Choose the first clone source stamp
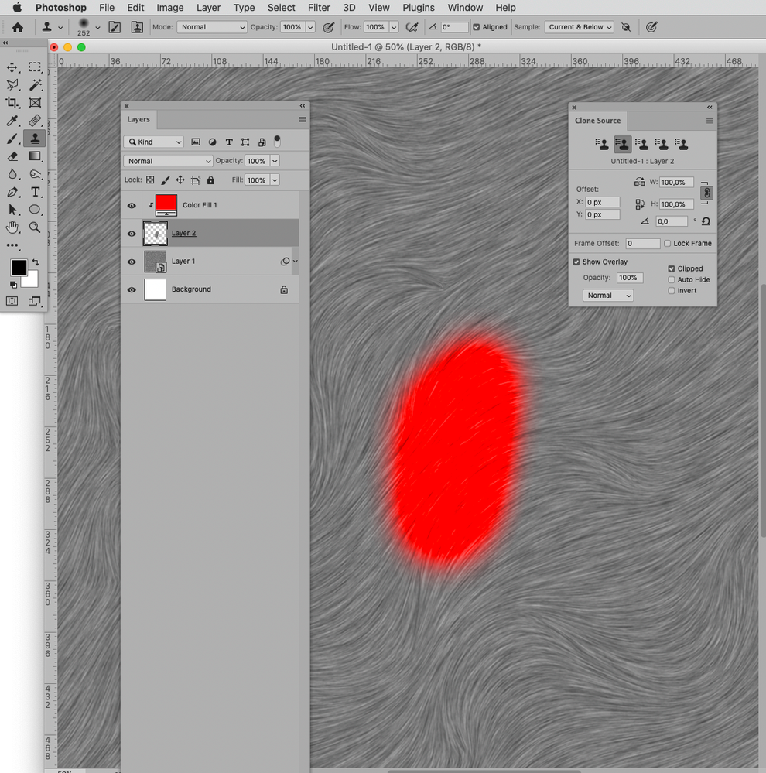This screenshot has width=766, height=773. tap(602, 144)
